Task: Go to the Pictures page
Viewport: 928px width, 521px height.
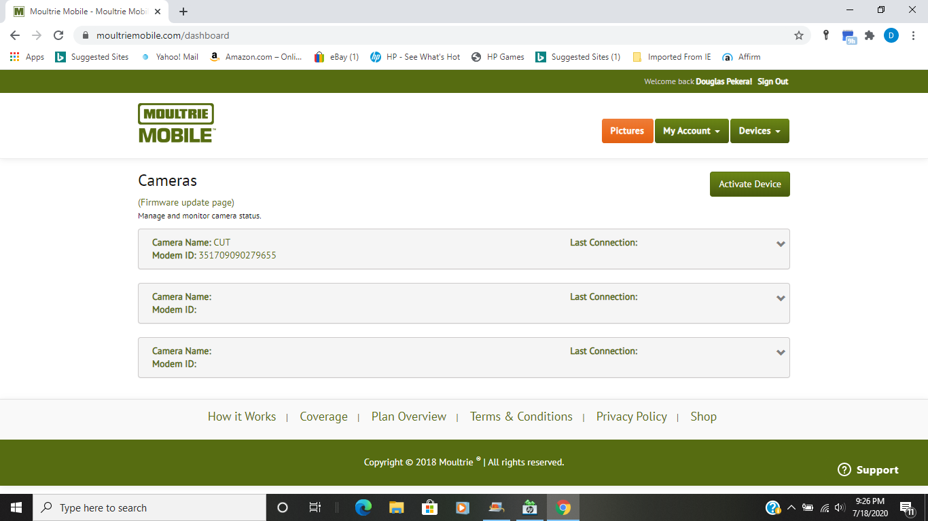Action: 627,131
